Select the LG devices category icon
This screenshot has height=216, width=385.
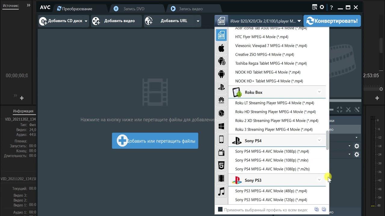pyautogui.click(x=221, y=113)
